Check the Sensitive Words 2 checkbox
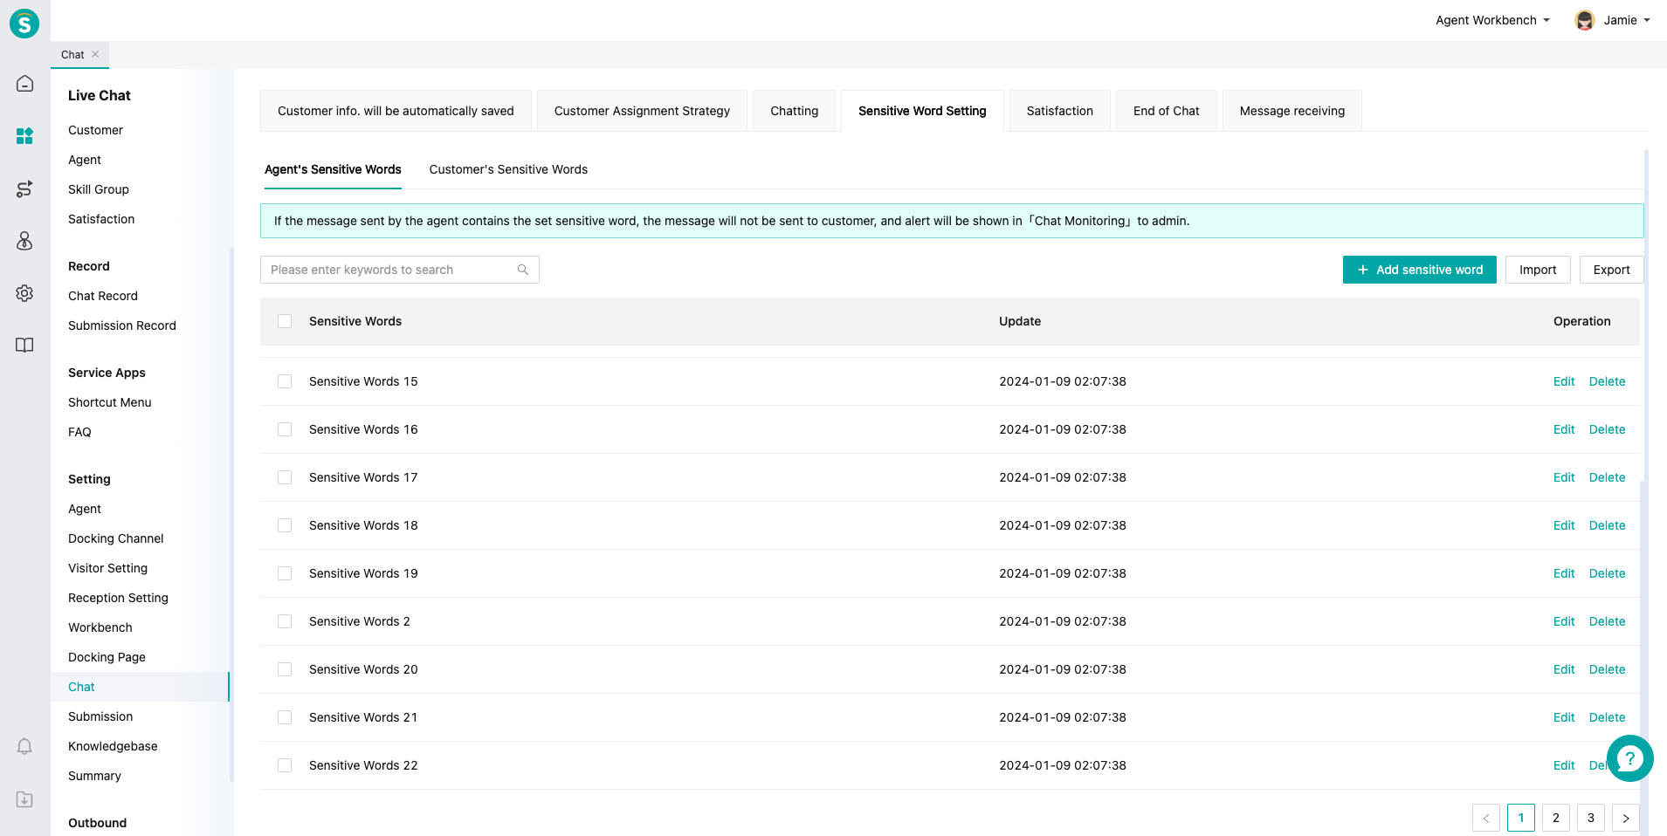The width and height of the screenshot is (1667, 836). pos(285,621)
